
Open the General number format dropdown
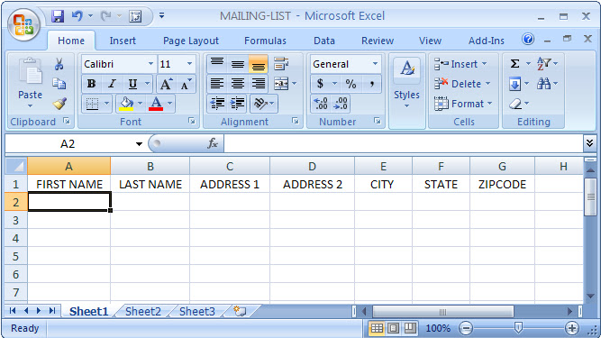375,64
